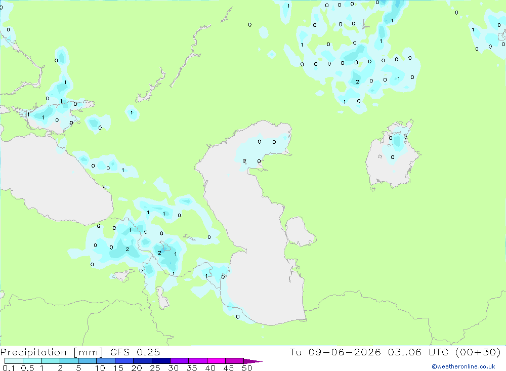
Task: Click the 'Precipitation [mm]' title text
Action: coord(52,352)
